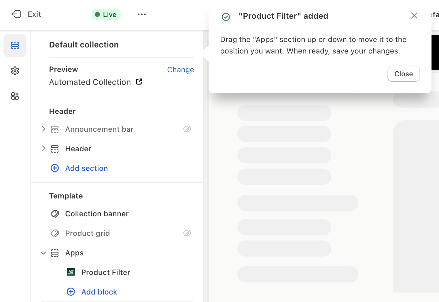439x302 pixels.
Task: Expand the Announcement bar section
Action: click(x=43, y=129)
